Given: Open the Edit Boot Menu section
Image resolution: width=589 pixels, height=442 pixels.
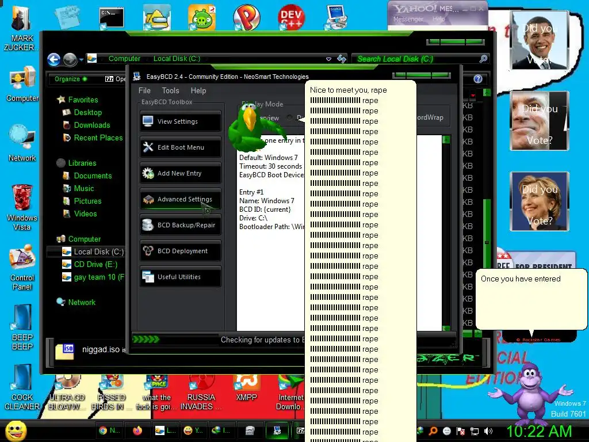Looking at the screenshot, I should [x=180, y=147].
